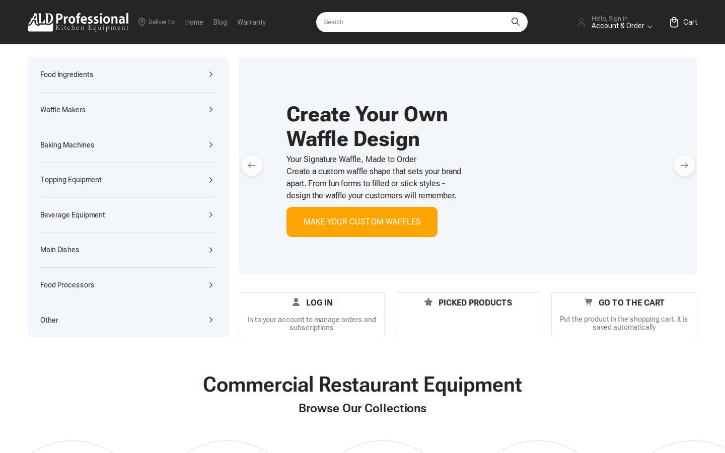This screenshot has width=725, height=453.
Task: Click 'Browse Our Collections' subheading
Action: 362,408
